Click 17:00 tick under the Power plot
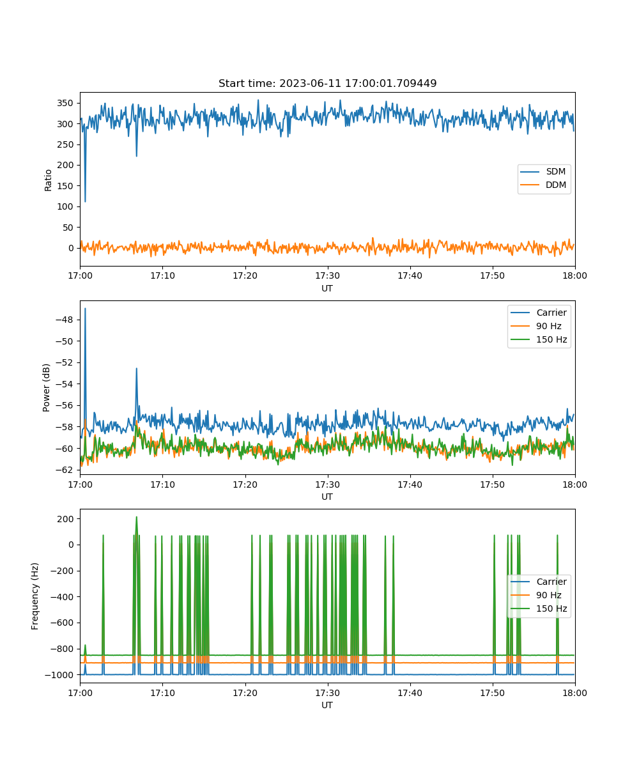Image resolution: width=639 pixels, height=767 pixels. click(x=80, y=484)
